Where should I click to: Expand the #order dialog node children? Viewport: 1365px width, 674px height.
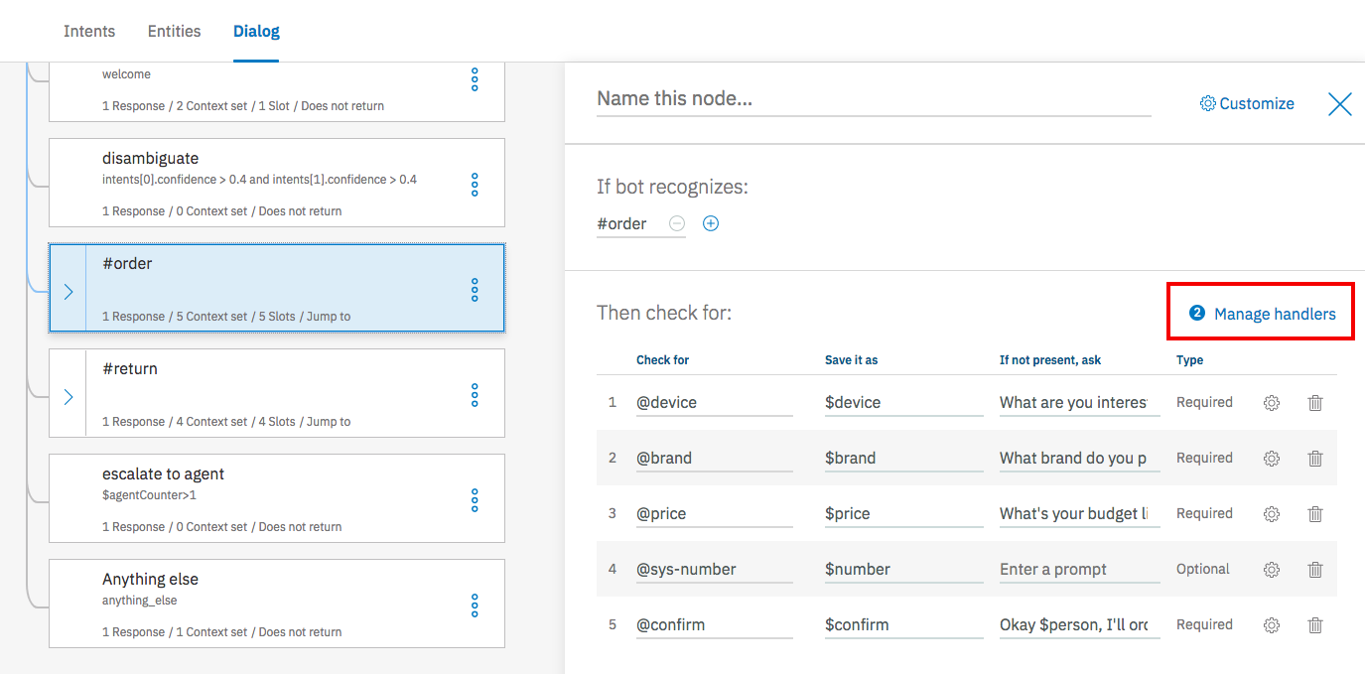click(x=68, y=292)
